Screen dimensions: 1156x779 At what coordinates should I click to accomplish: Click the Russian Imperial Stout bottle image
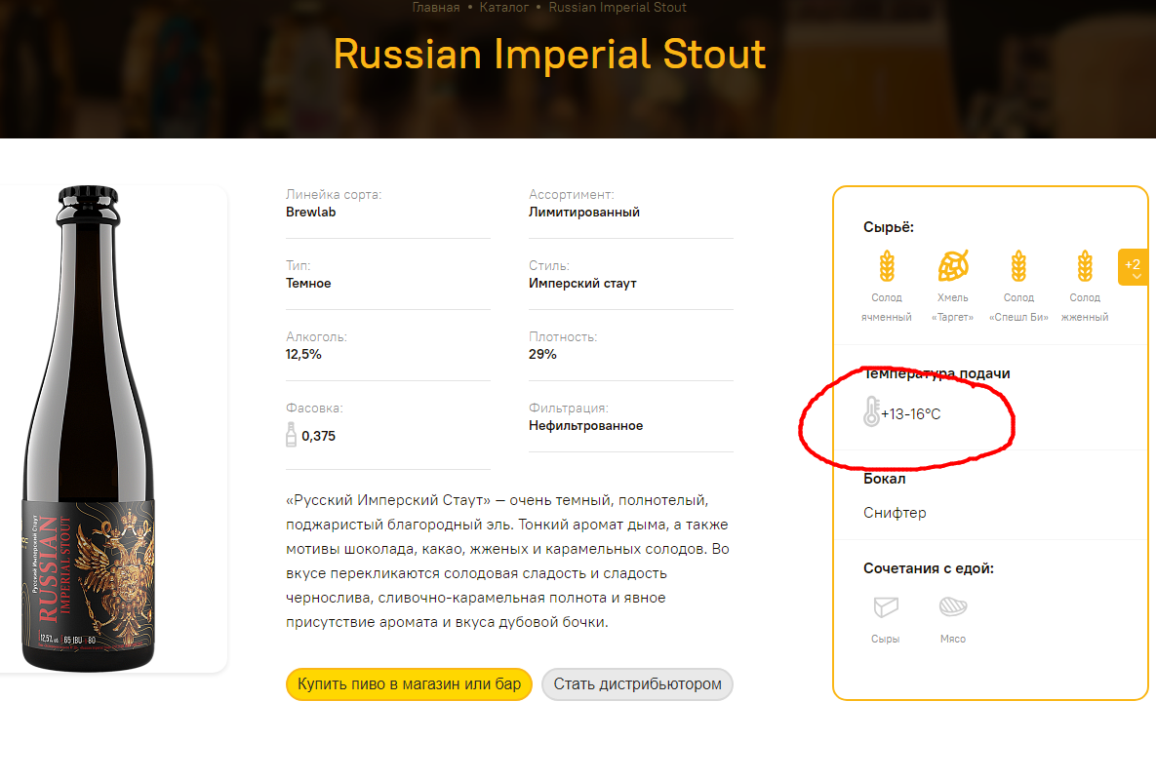pyautogui.click(x=89, y=429)
